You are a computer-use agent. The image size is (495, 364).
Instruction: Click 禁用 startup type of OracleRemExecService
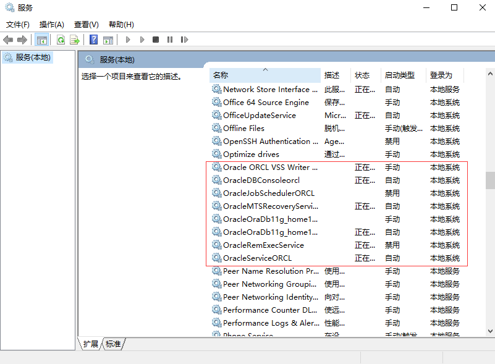392,245
